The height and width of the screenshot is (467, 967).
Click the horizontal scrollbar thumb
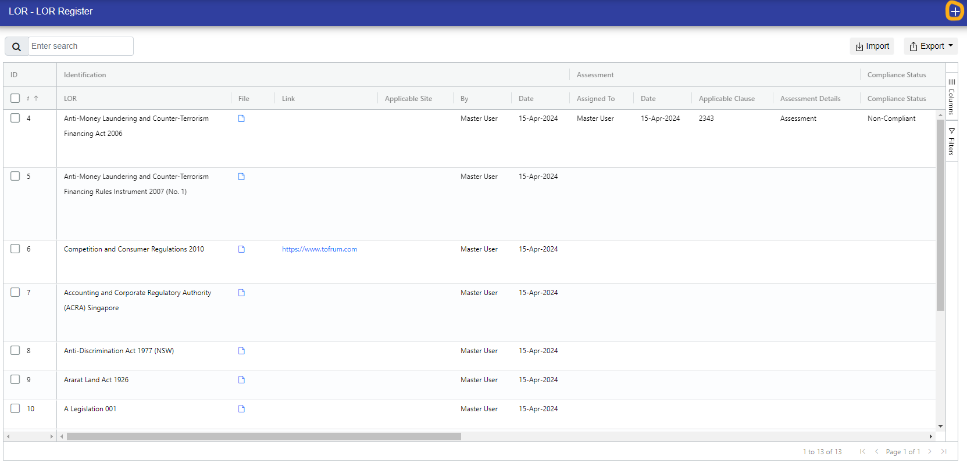263,436
